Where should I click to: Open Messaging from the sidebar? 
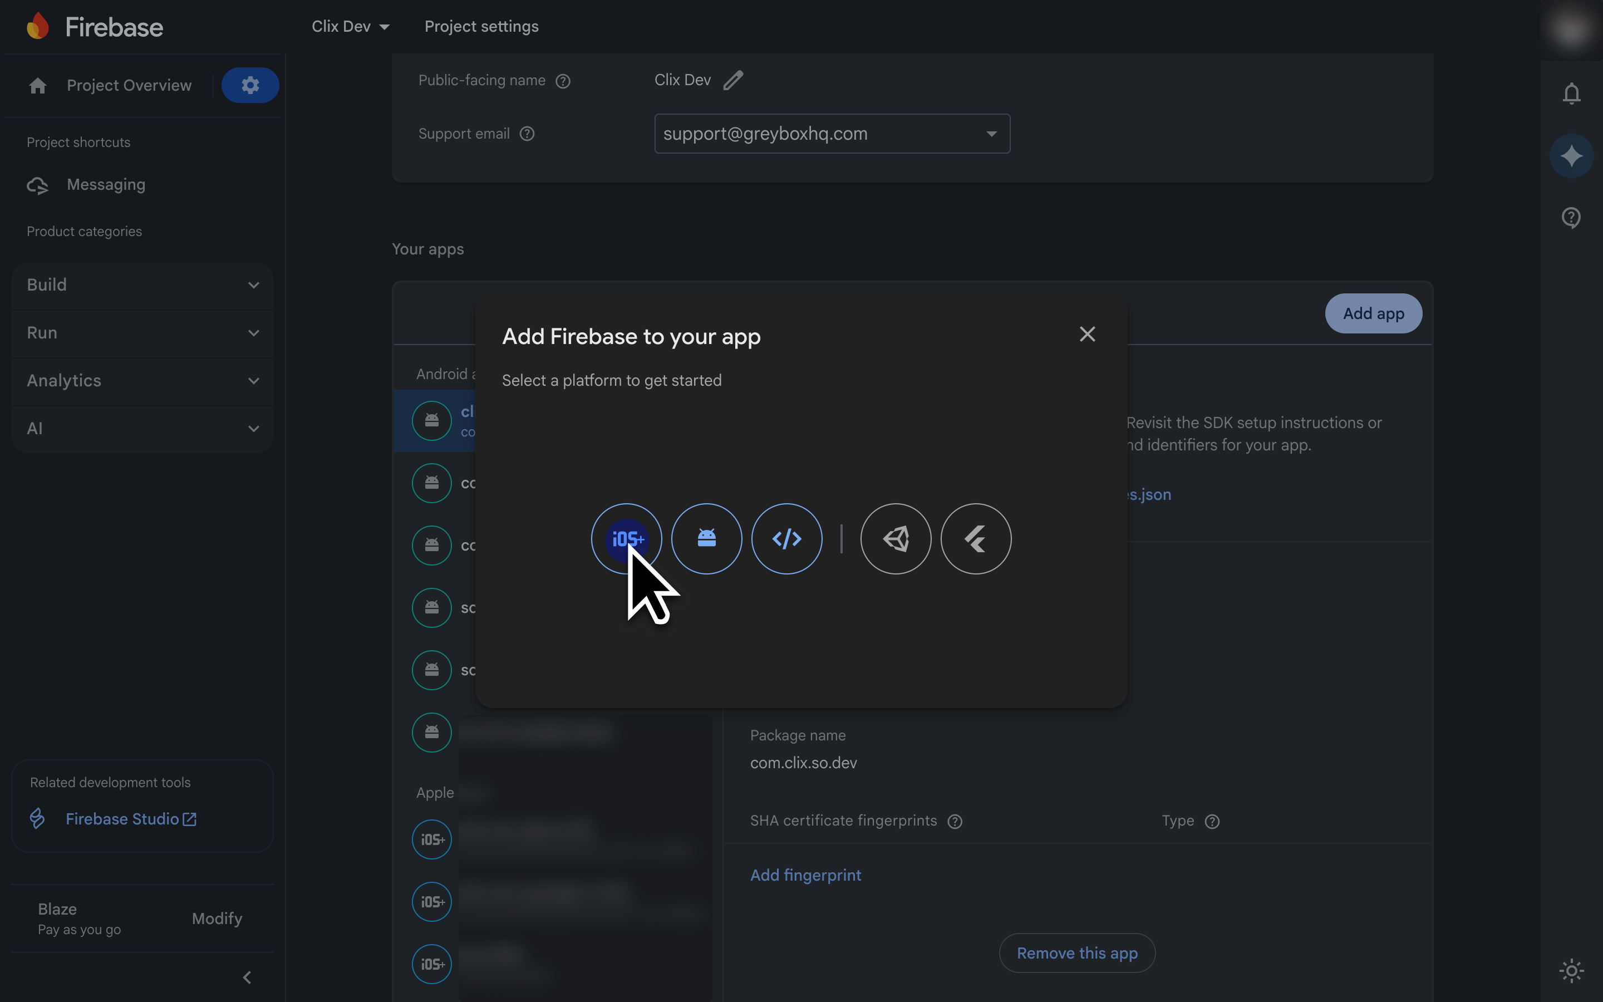[105, 185]
